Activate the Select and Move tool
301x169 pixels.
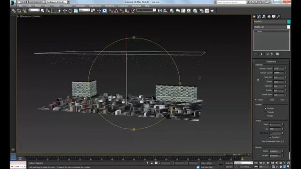pyautogui.click(x=65, y=11)
